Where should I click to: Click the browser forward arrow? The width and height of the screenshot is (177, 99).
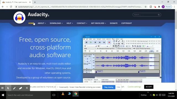click(7, 7)
